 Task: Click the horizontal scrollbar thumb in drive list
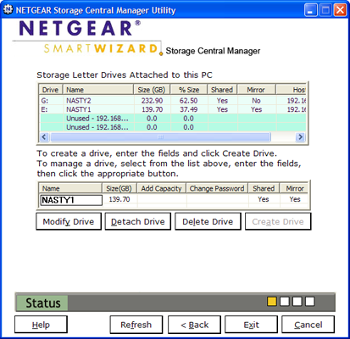160,137
